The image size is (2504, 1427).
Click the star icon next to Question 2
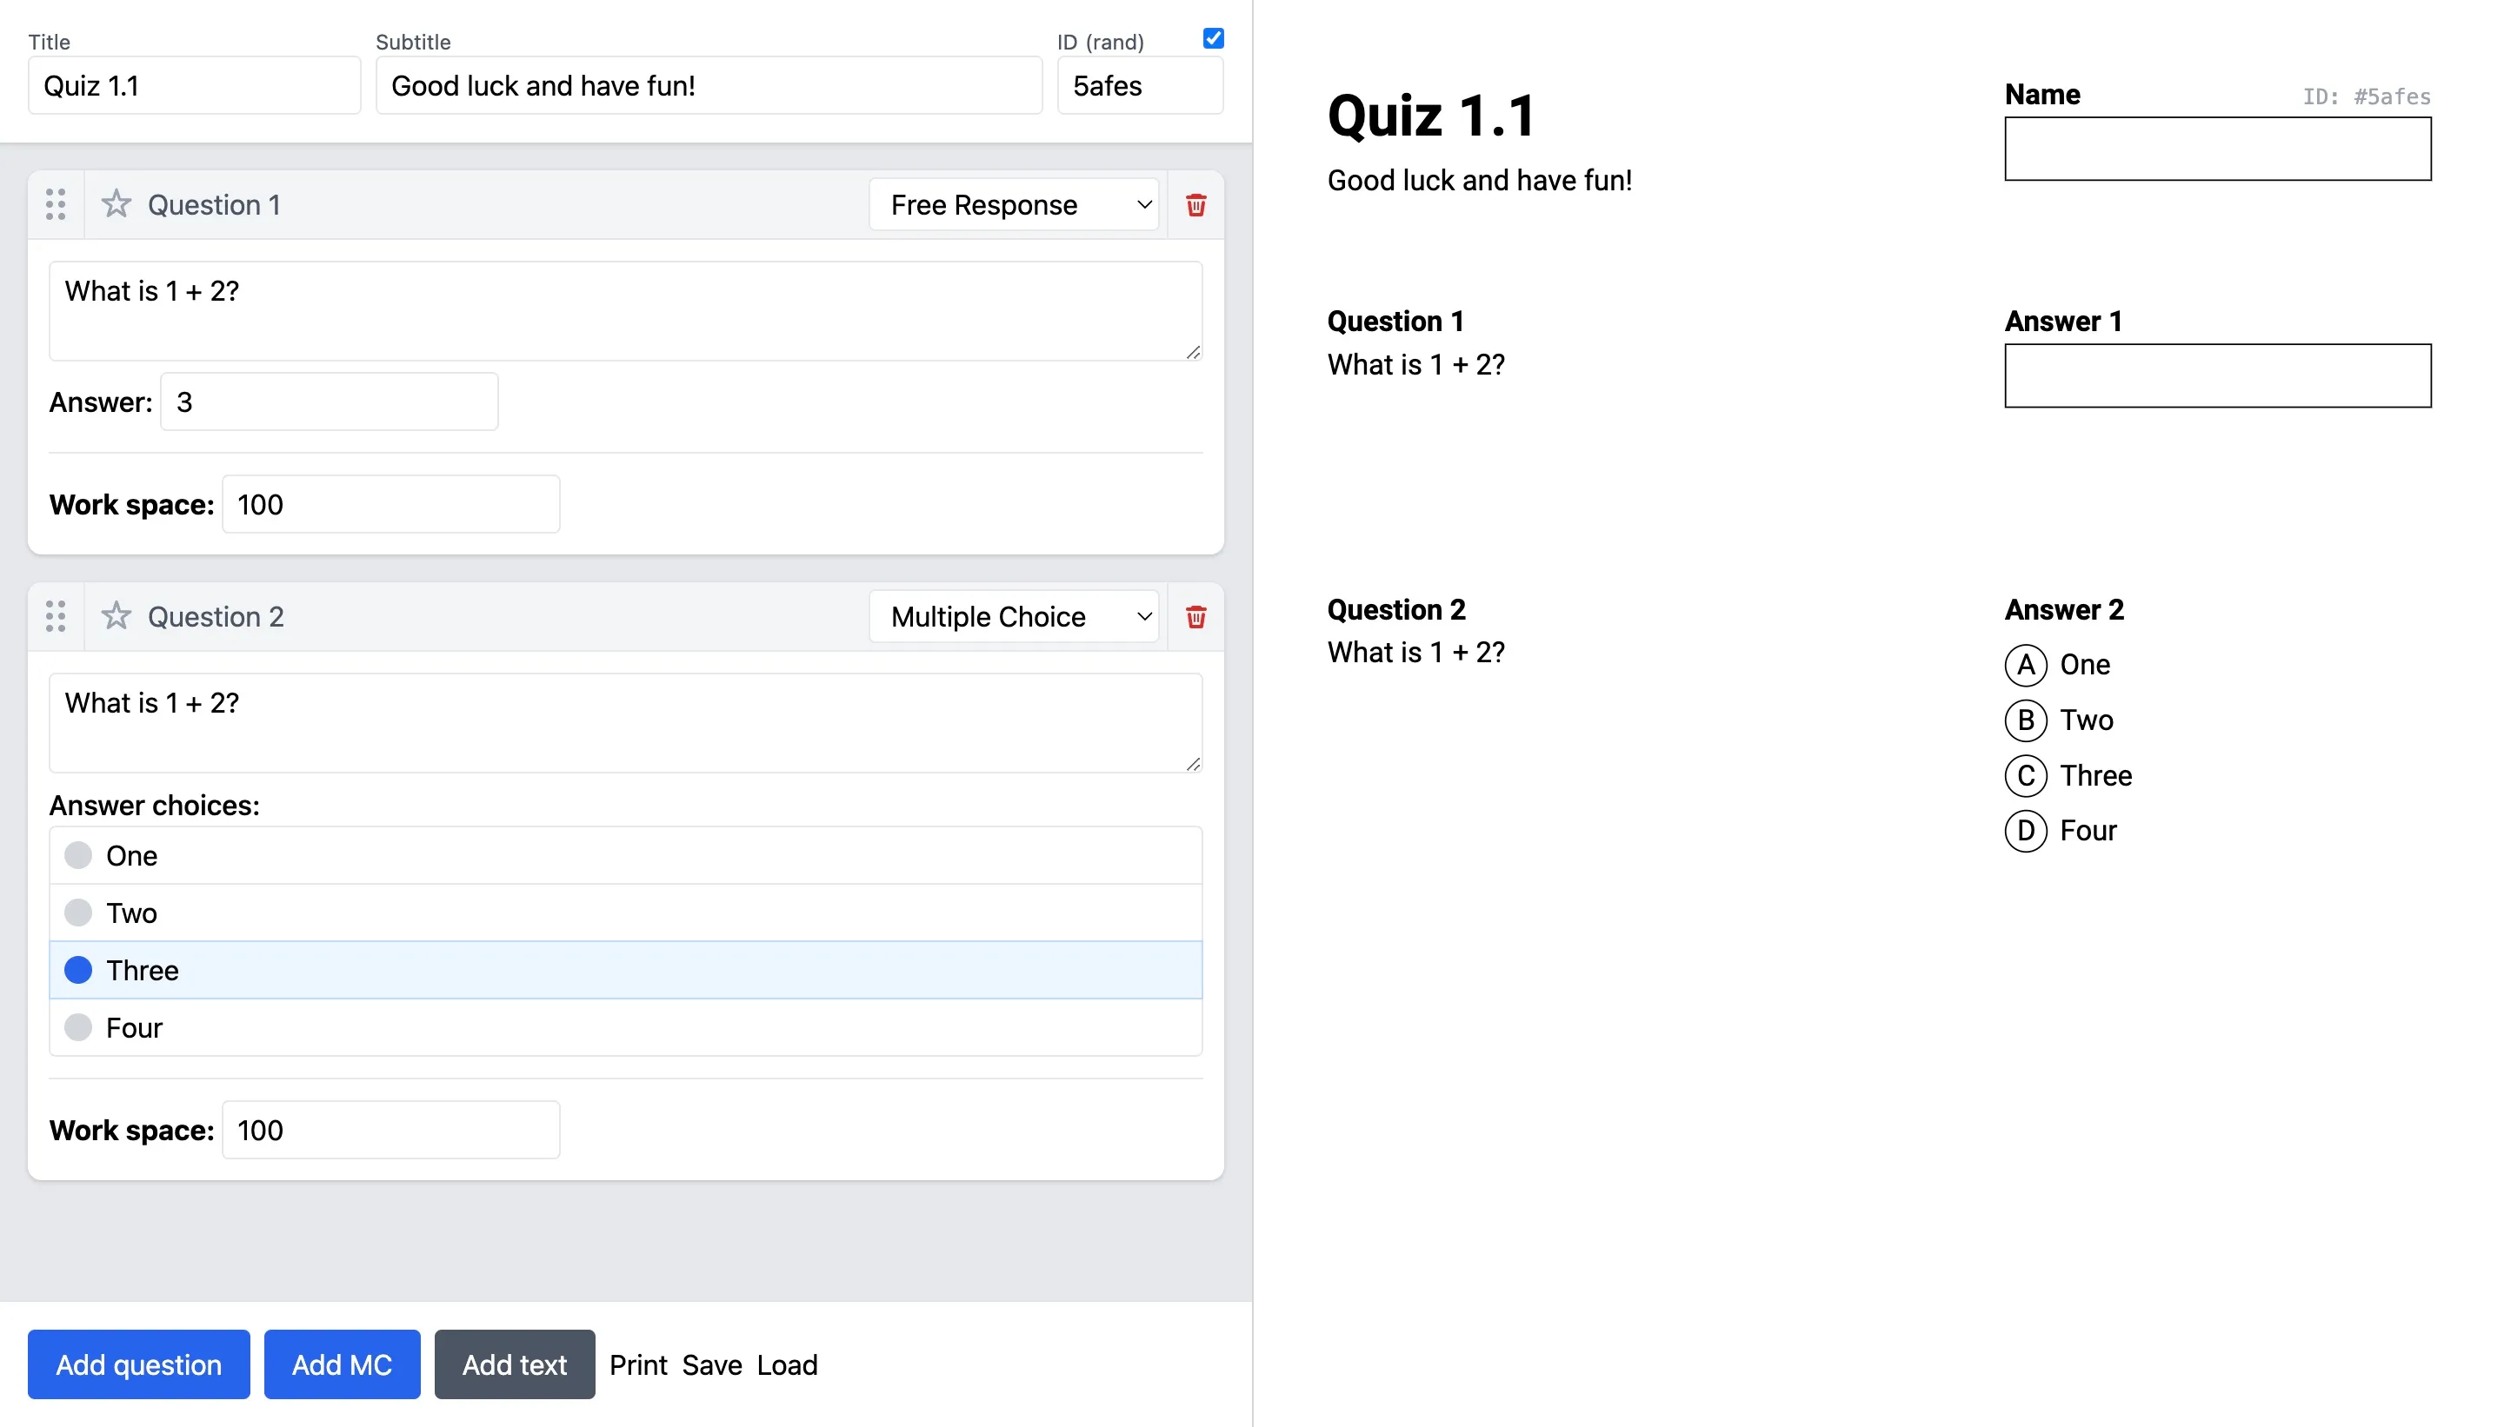116,615
